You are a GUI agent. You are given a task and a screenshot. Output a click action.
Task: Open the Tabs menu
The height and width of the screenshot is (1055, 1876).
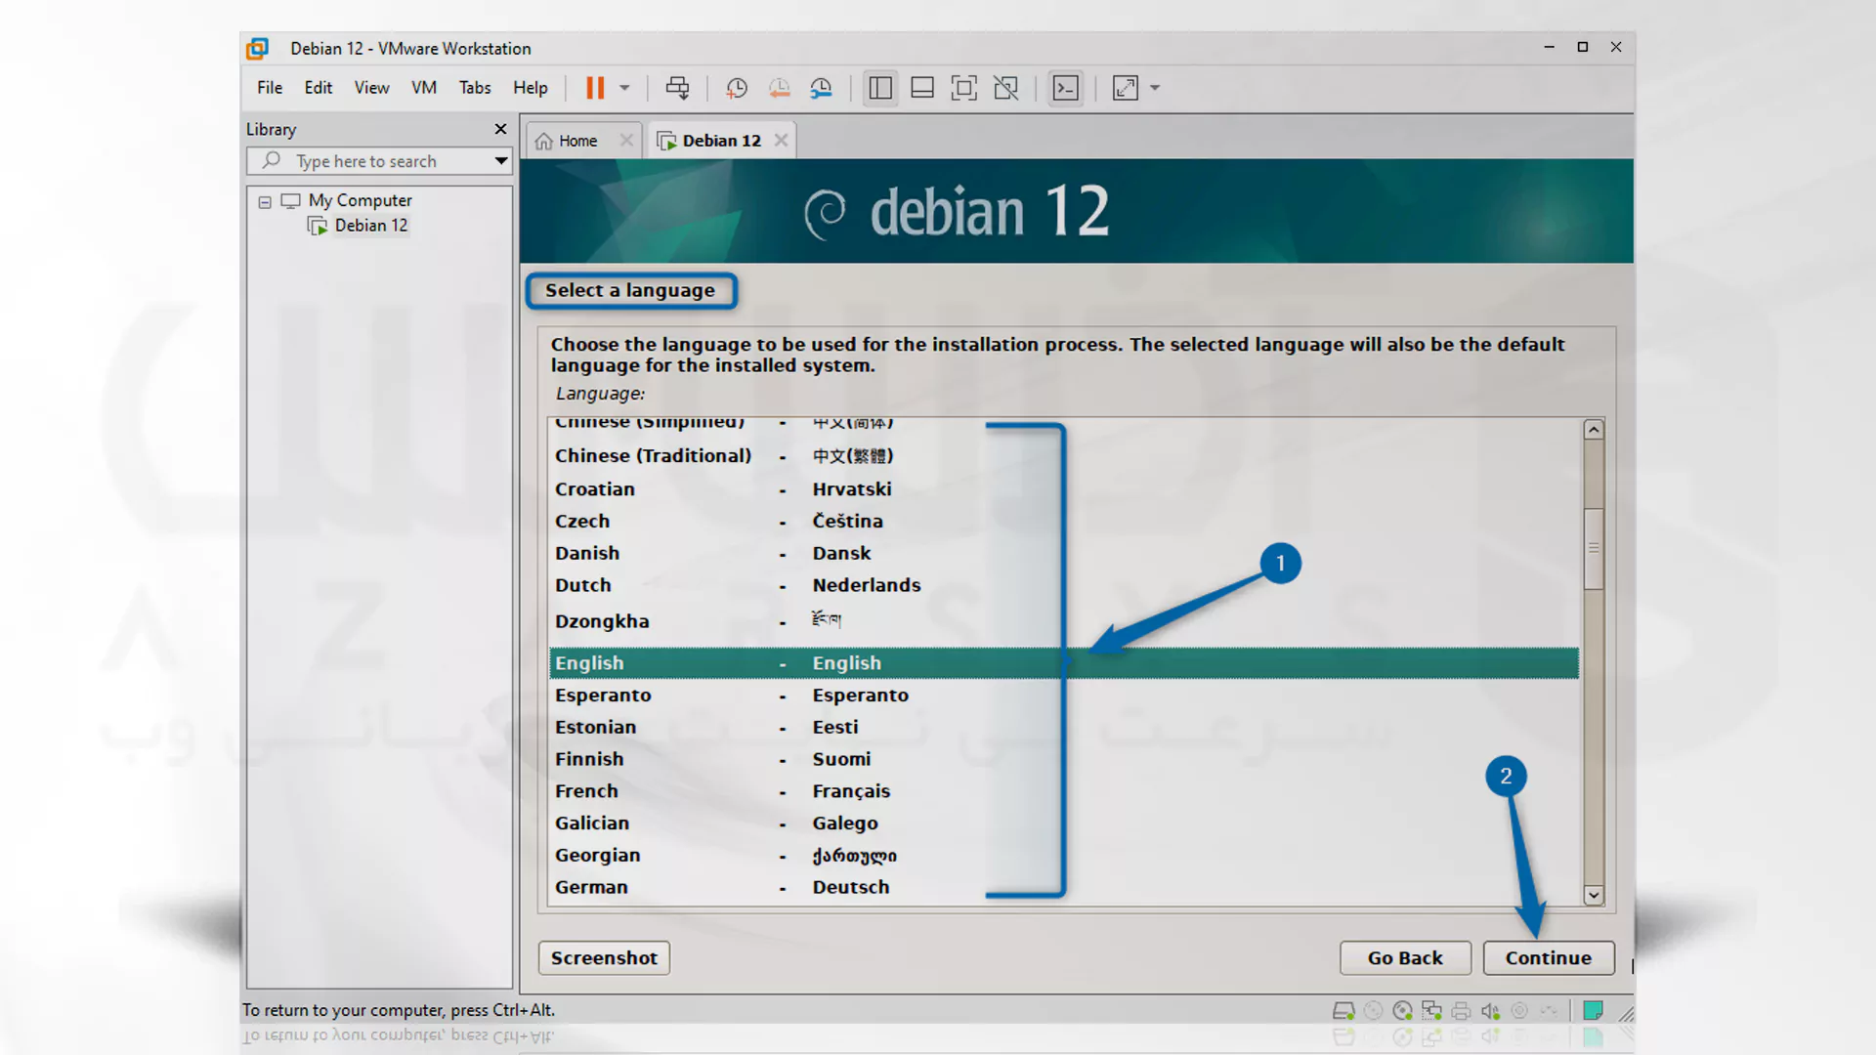click(475, 88)
